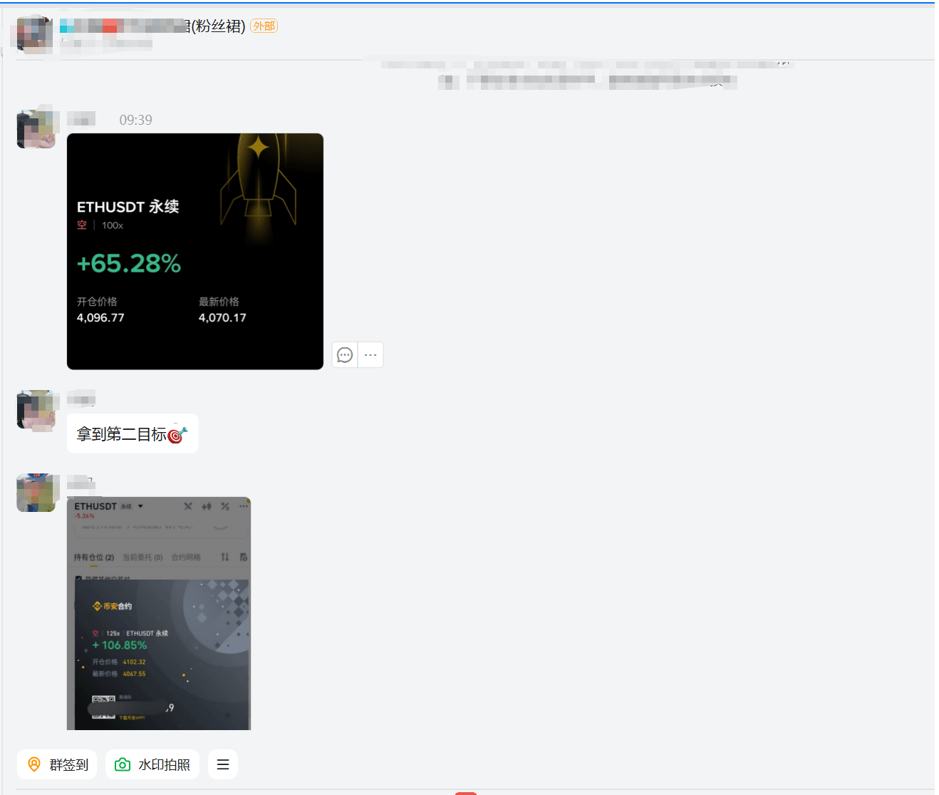The height and width of the screenshot is (795, 939).
Task: Open the ETHUSDT +65.28% image message
Action: [x=194, y=251]
